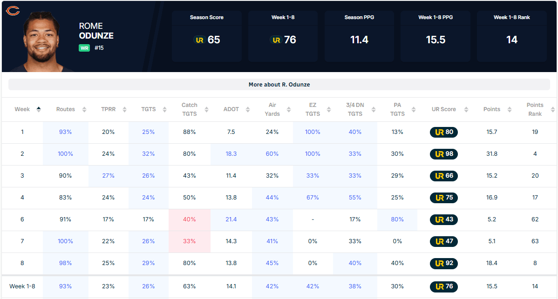Click the UR 92 score badge for week 8
This screenshot has height=299, width=558.
(444, 263)
